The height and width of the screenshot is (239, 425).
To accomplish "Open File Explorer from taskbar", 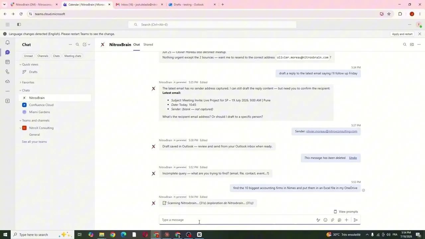I will [102, 235].
